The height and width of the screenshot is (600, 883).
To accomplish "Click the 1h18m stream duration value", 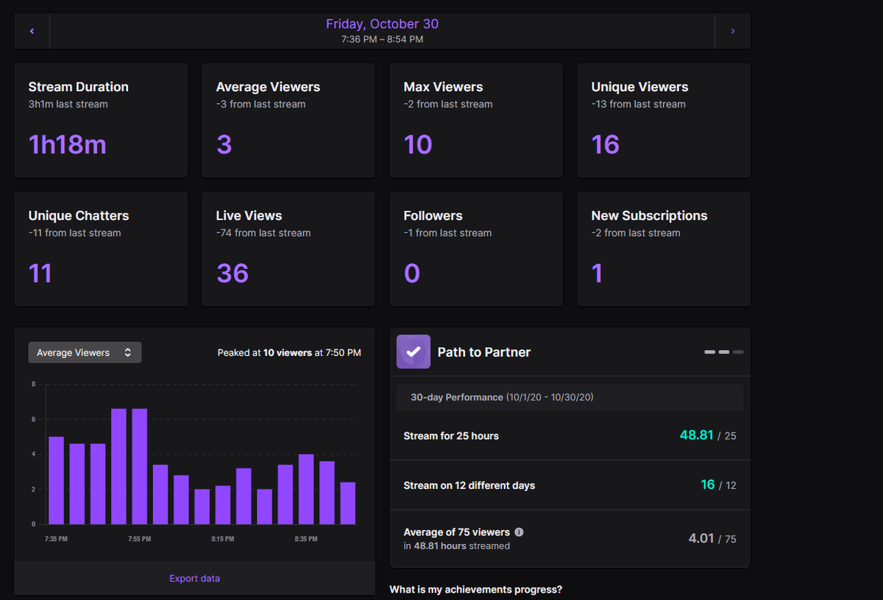I will pyautogui.click(x=68, y=145).
